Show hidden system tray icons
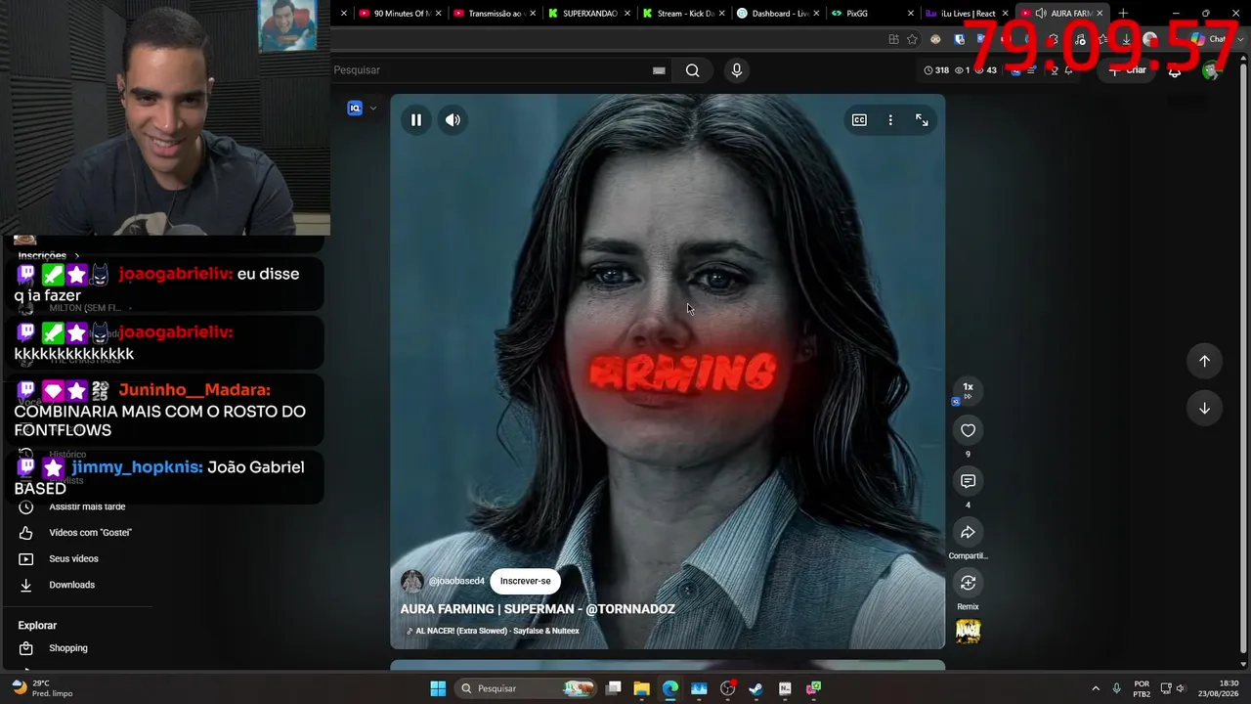The width and height of the screenshot is (1251, 704). click(1095, 688)
